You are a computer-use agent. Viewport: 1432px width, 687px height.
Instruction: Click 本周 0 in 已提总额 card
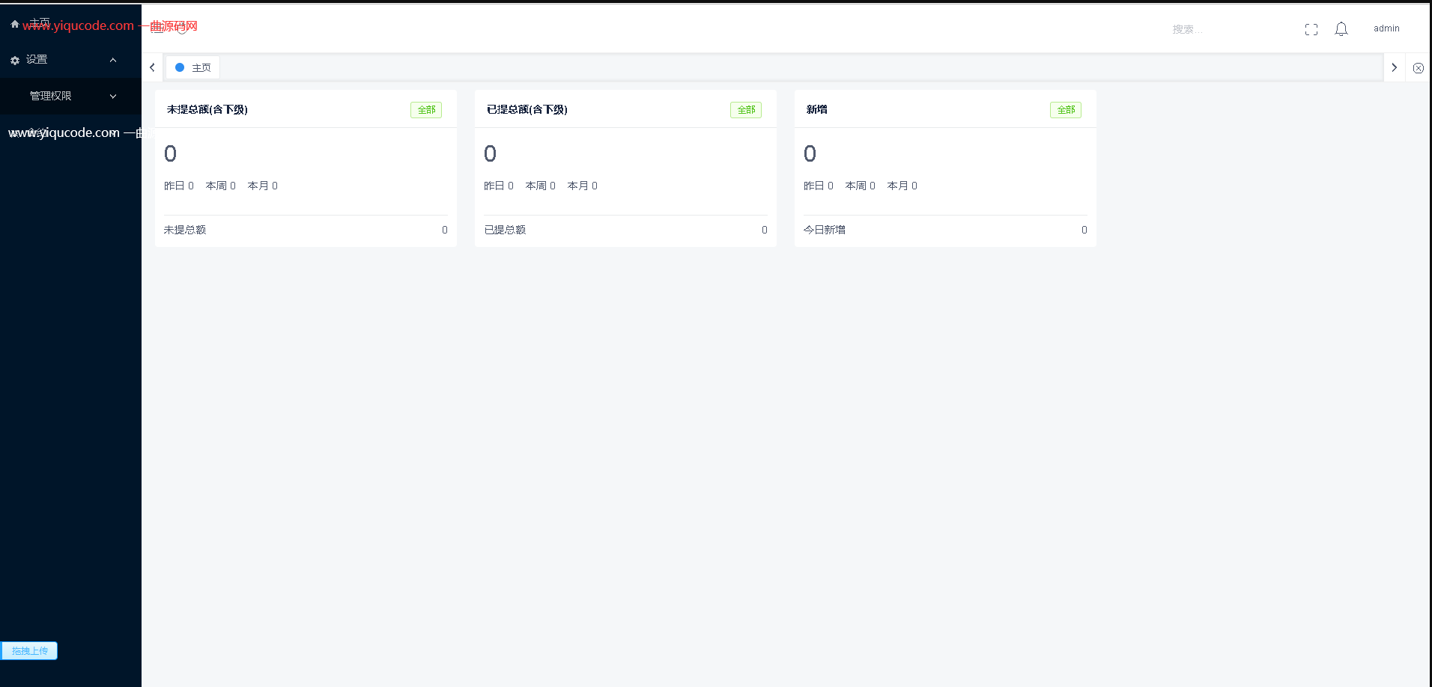click(541, 186)
